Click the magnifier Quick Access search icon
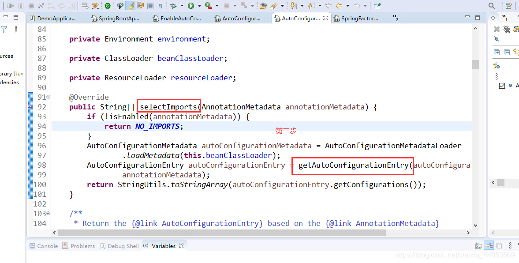 coord(492,6)
